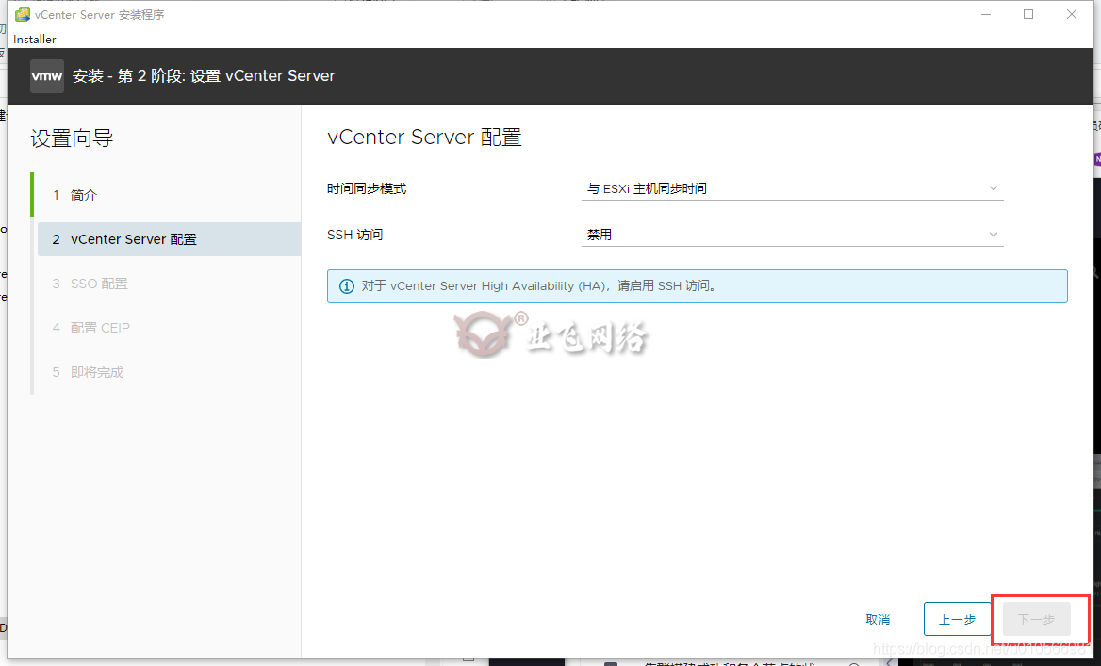Image resolution: width=1101 pixels, height=666 pixels.
Task: Close the vCenter Server installer window
Action: pos(1072,14)
